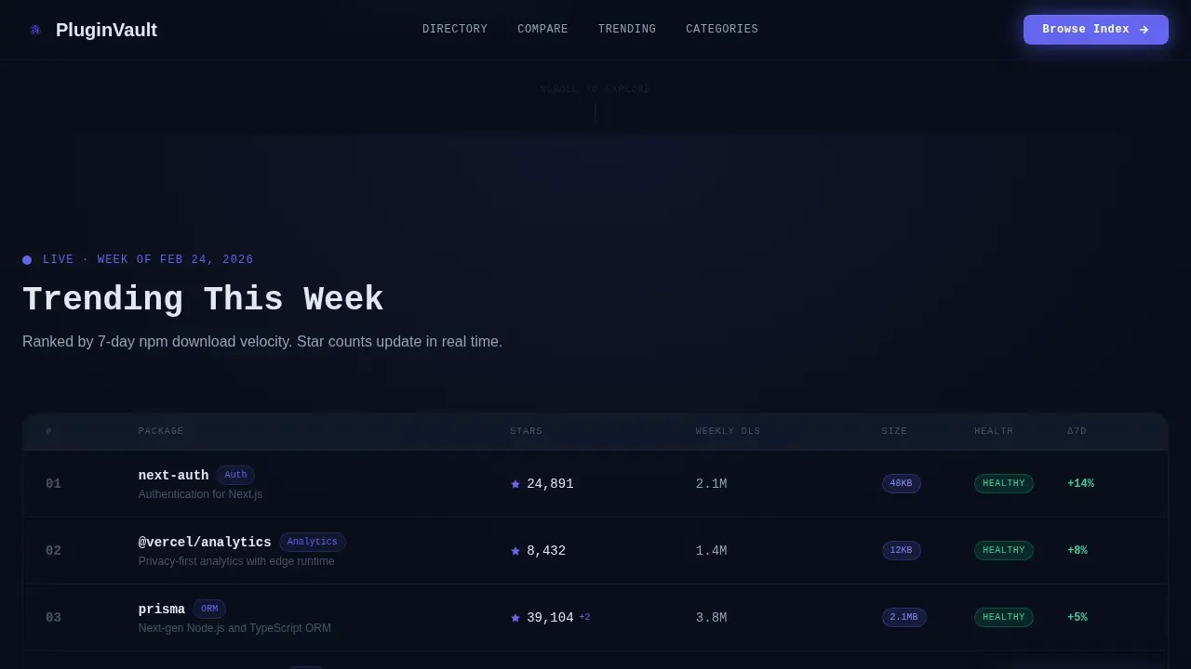
Task: Click the 39,104 star count
Action: click(x=550, y=618)
